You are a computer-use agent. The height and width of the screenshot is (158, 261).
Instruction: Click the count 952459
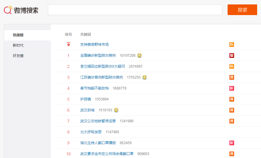tap(126, 143)
